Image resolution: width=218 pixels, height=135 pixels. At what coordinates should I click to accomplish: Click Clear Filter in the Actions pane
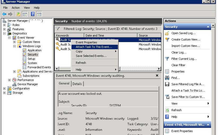[x=178, y=65]
